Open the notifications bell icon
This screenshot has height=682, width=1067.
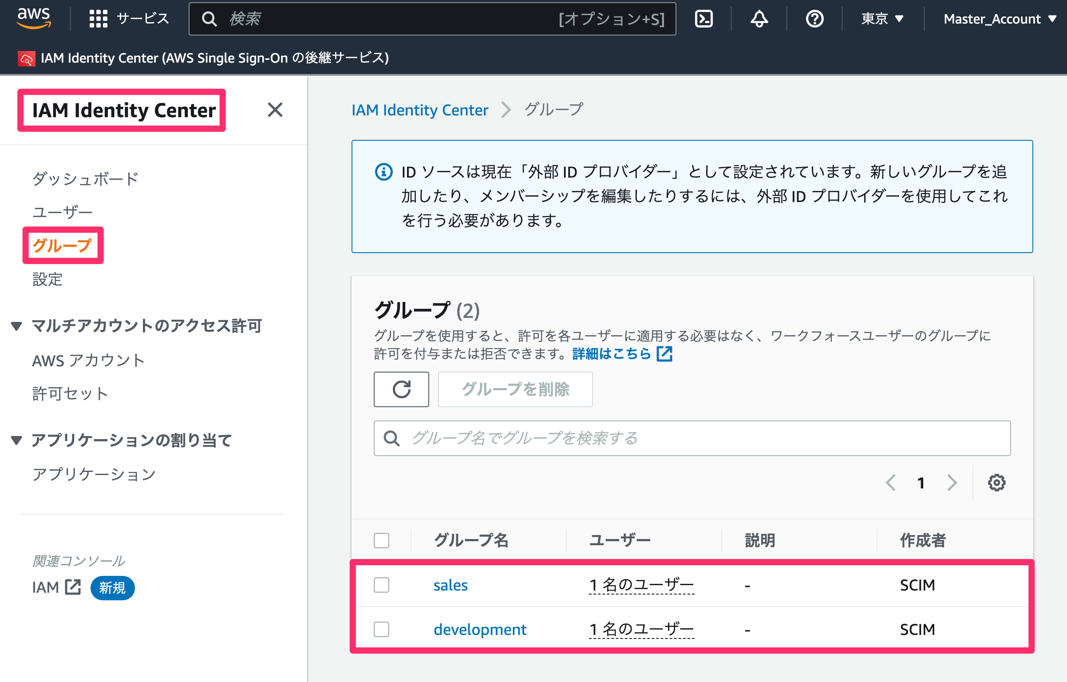pyautogui.click(x=759, y=19)
